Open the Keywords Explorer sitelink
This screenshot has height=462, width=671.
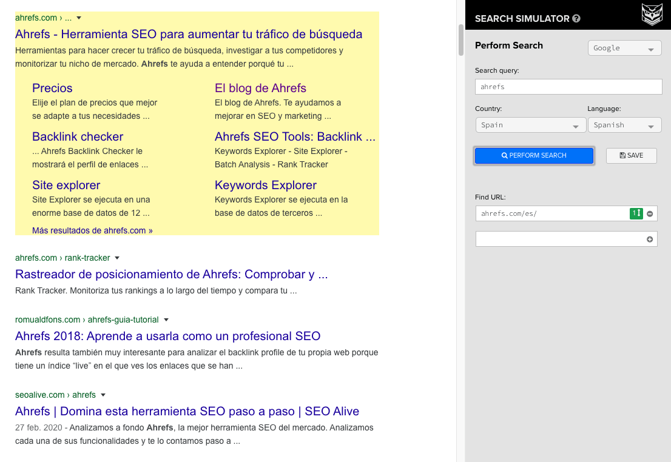266,185
